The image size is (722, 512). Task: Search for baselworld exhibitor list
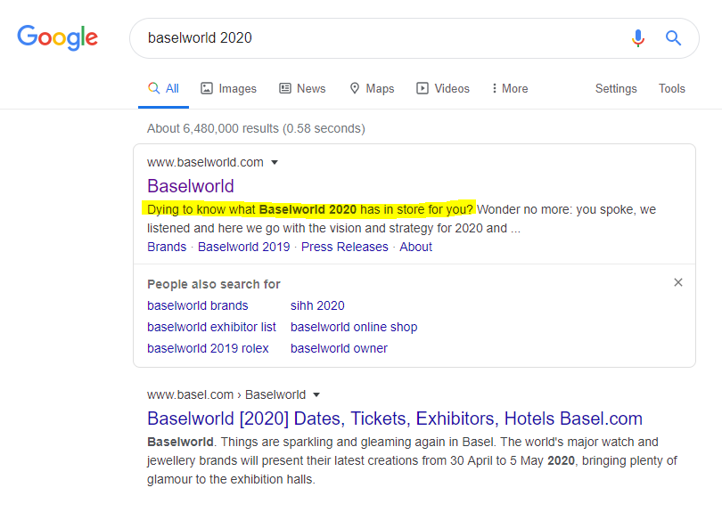point(211,327)
